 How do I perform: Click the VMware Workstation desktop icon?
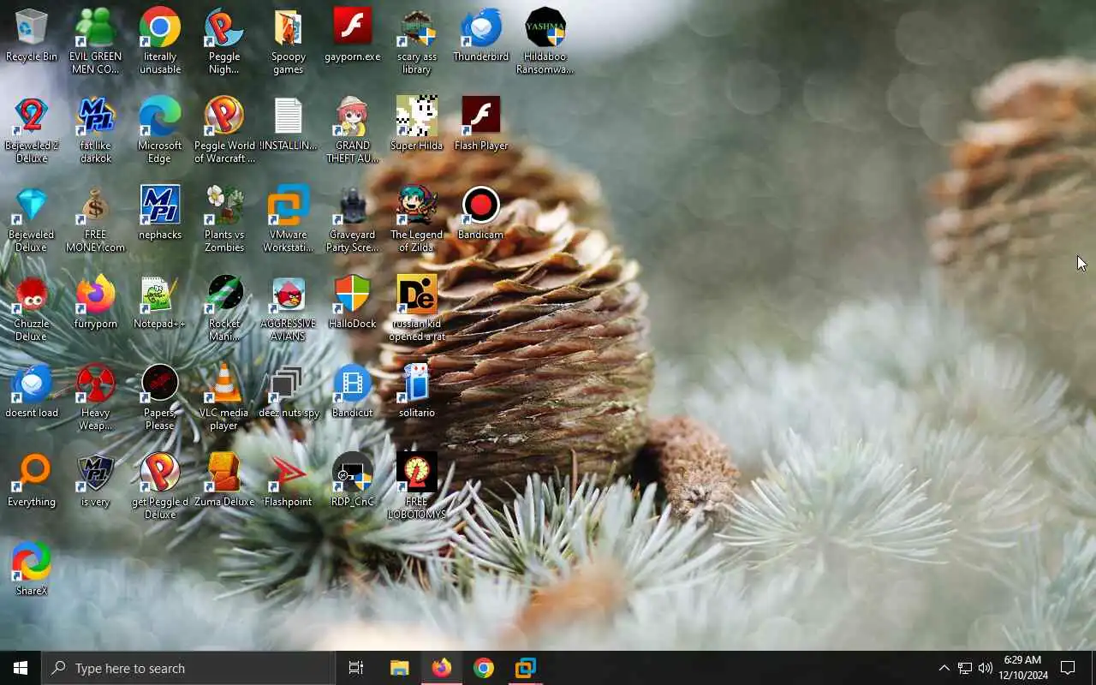[x=289, y=220]
